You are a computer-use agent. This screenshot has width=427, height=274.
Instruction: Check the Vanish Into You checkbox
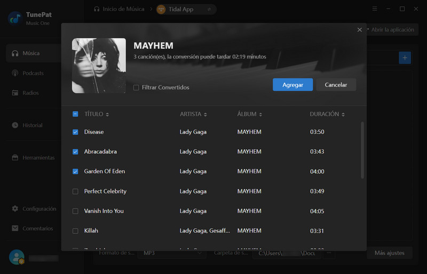tap(75, 211)
